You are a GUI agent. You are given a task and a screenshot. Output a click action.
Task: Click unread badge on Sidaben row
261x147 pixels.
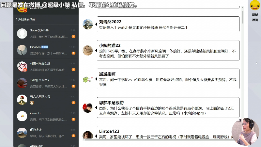[74, 53]
